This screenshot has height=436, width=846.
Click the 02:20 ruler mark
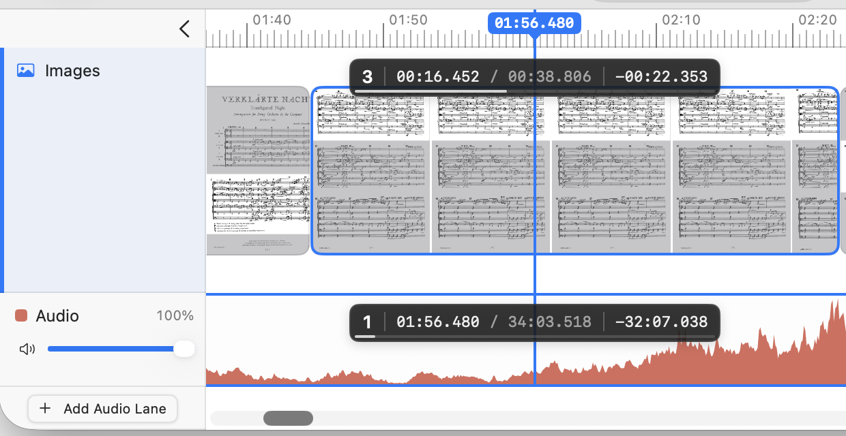[x=817, y=20]
